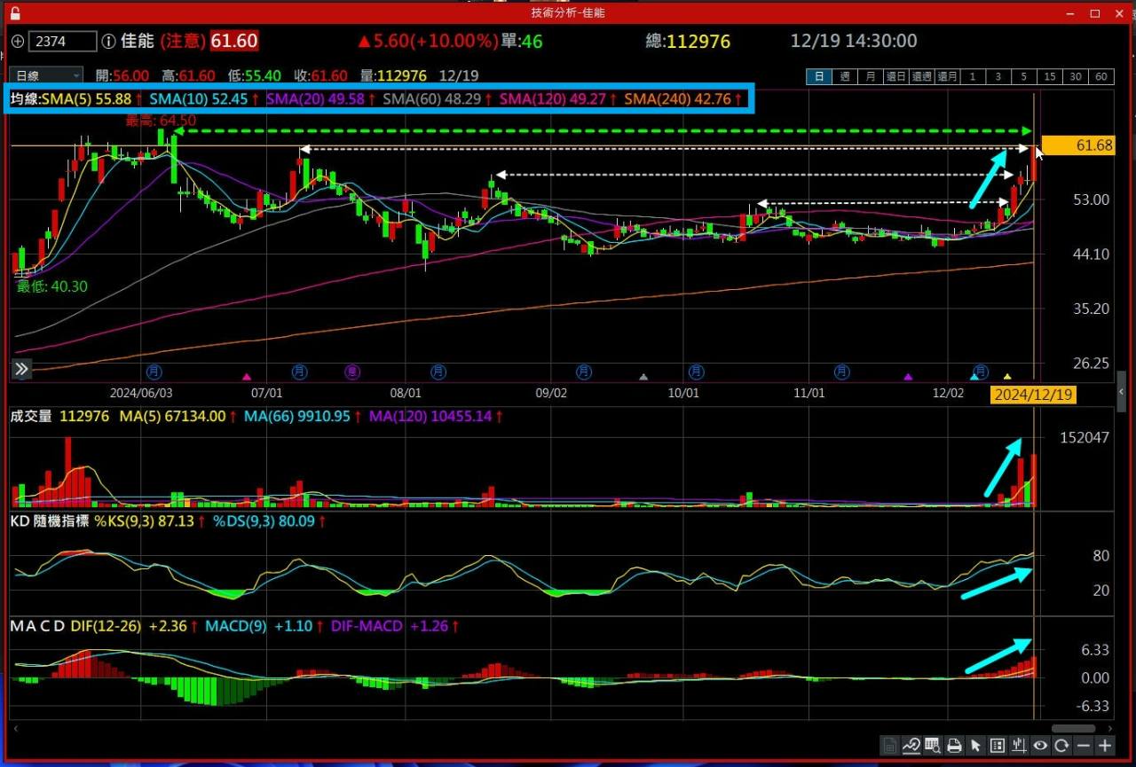Click the 15 minute timeframe button
Screen dimensions: 1136x767
click(1050, 77)
